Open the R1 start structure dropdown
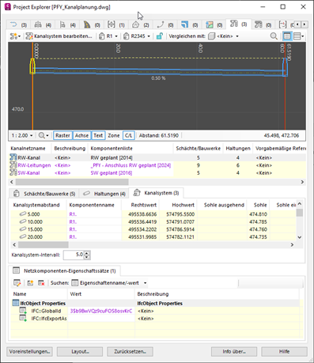Image resolution: width=314 pixels, height=363 pixels. click(x=108, y=36)
